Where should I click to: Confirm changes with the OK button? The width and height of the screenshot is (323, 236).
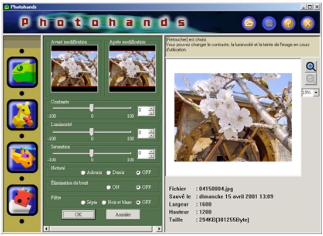coord(78,215)
